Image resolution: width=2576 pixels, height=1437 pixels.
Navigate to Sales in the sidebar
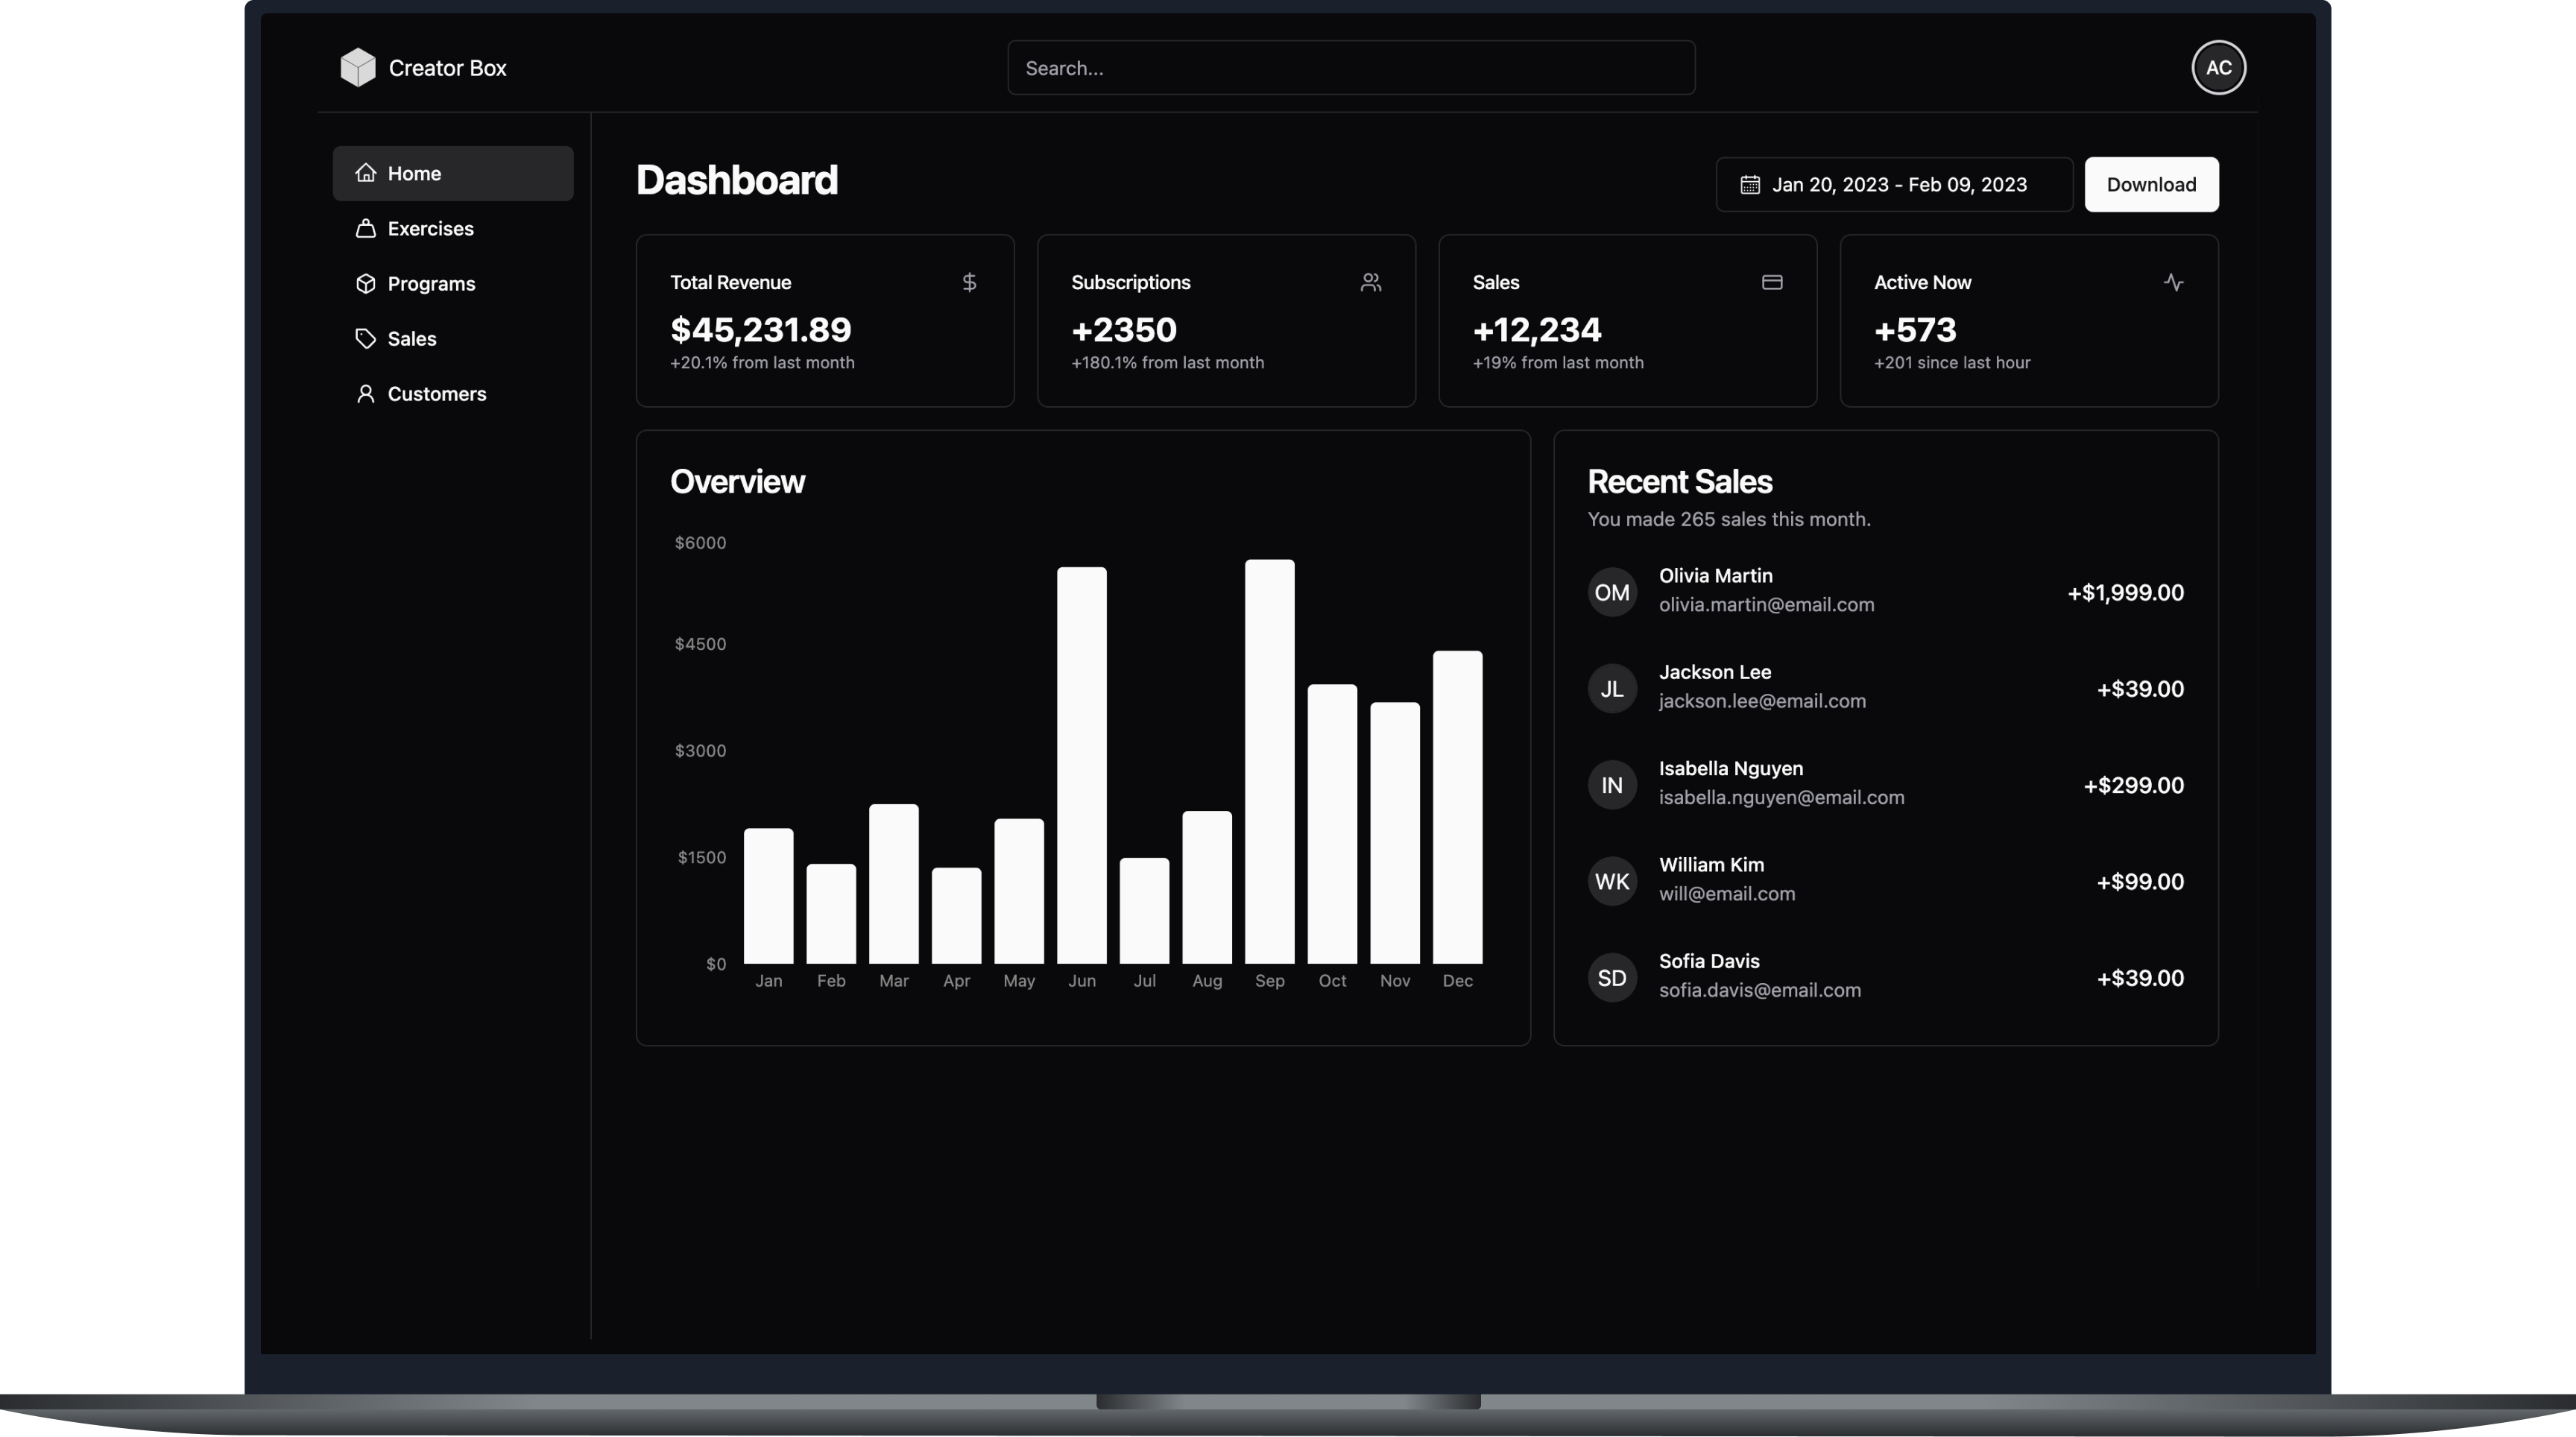click(x=453, y=338)
